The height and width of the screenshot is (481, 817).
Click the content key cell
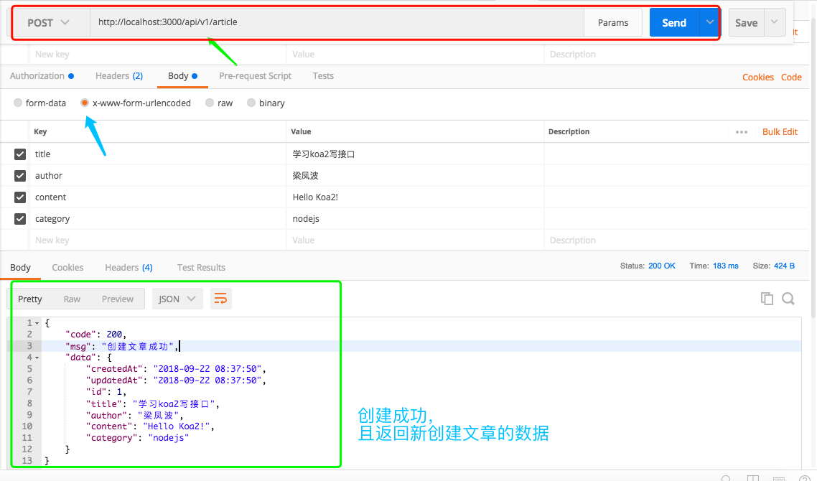tap(157, 197)
